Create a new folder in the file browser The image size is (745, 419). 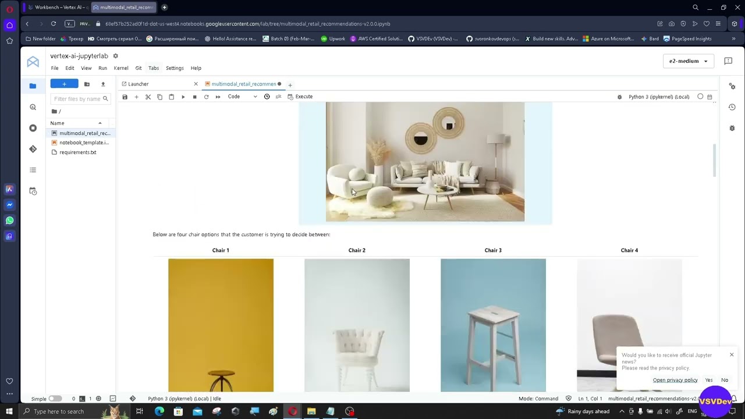[x=87, y=84]
